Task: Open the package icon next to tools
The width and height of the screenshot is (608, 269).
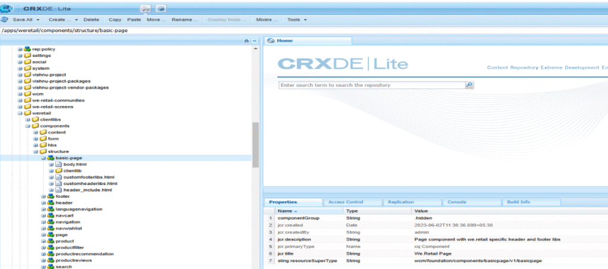Action: click(x=161, y=8)
